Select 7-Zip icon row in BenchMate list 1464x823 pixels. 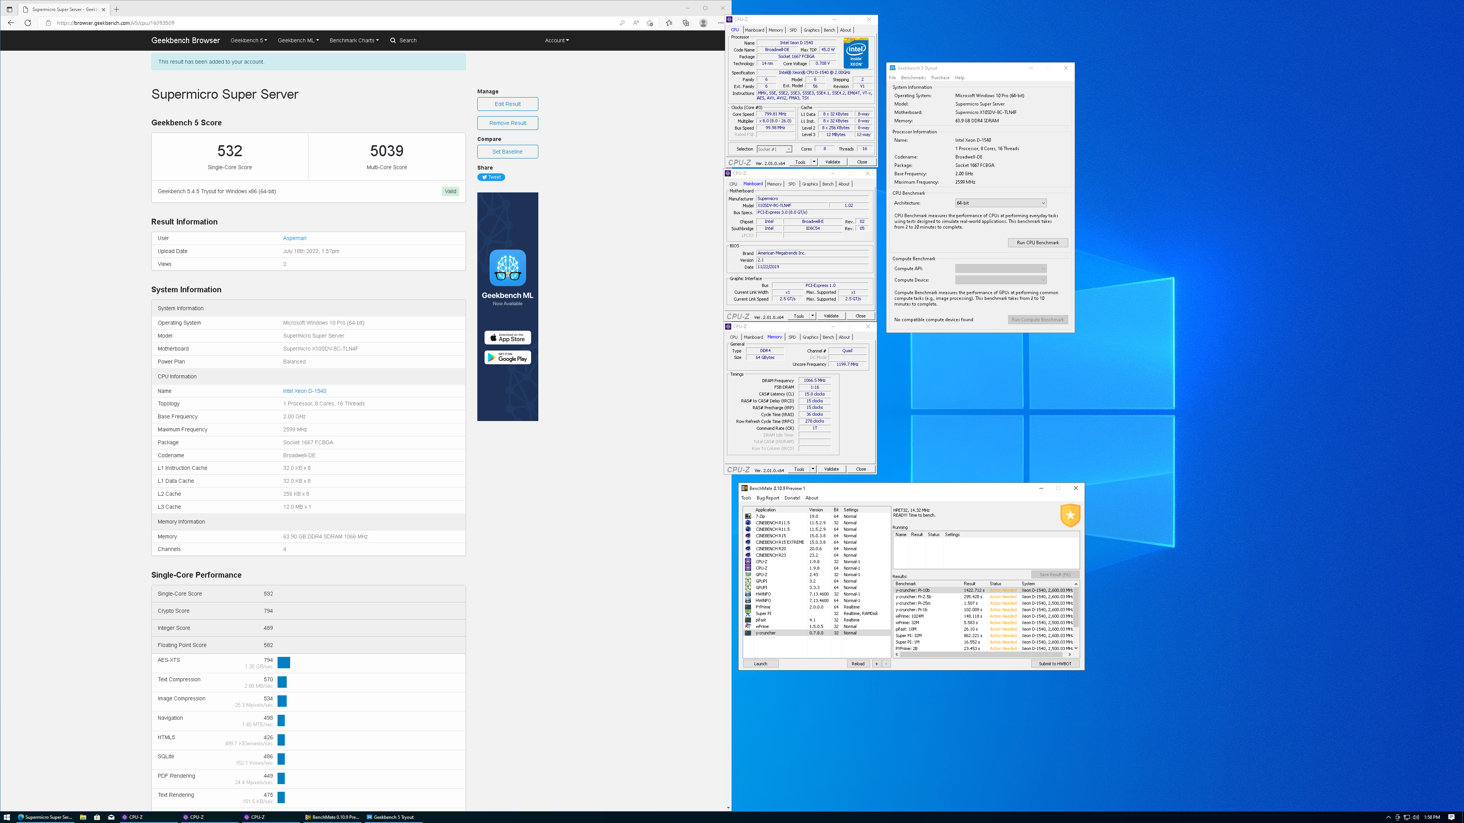click(x=748, y=516)
